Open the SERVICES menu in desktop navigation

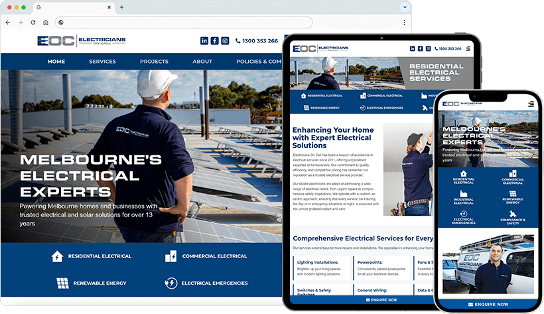102,62
